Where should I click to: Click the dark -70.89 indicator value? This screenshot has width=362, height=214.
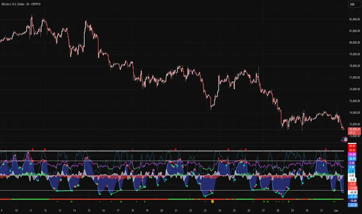point(353,201)
